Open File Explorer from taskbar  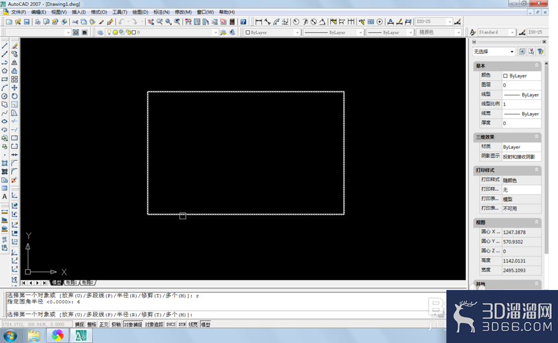point(34,336)
